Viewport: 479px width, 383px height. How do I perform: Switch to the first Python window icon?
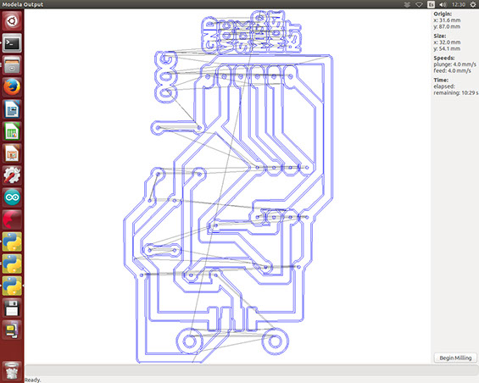[12, 241]
